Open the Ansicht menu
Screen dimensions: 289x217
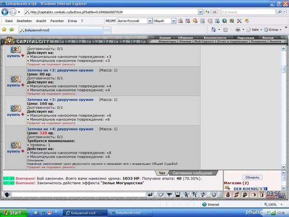[x=41, y=21]
